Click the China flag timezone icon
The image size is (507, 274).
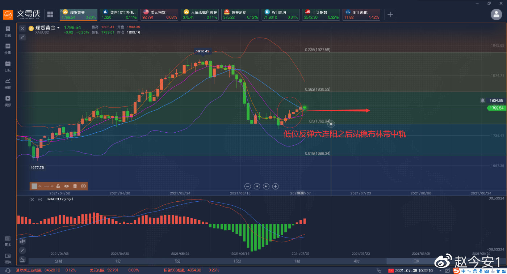390,270
